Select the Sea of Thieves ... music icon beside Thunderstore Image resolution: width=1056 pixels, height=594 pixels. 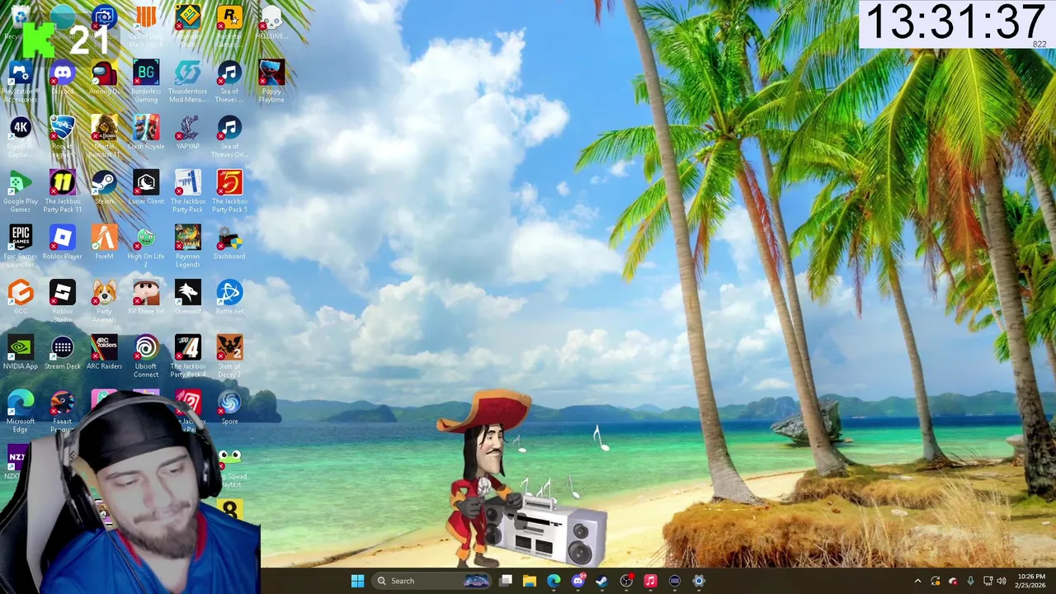coord(229,82)
